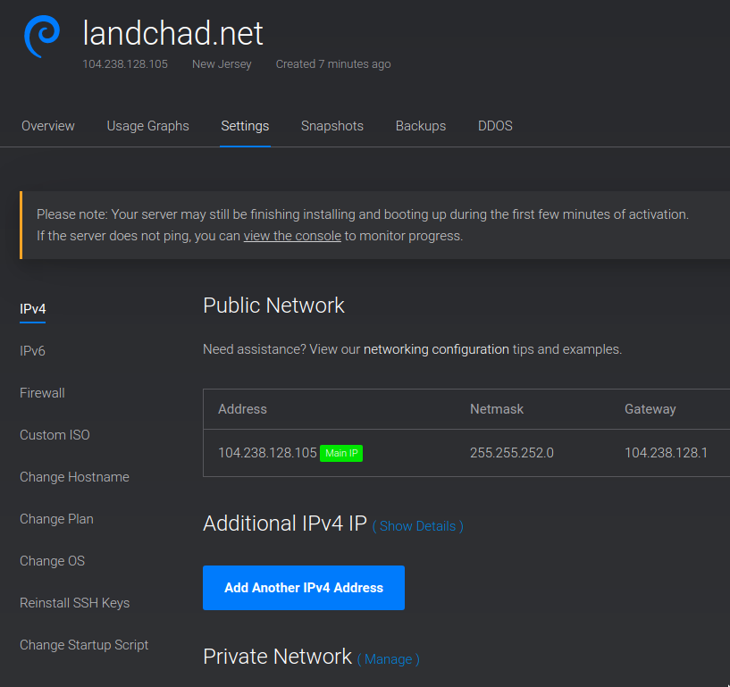
Task: Open the networking configuration link
Action: click(436, 349)
